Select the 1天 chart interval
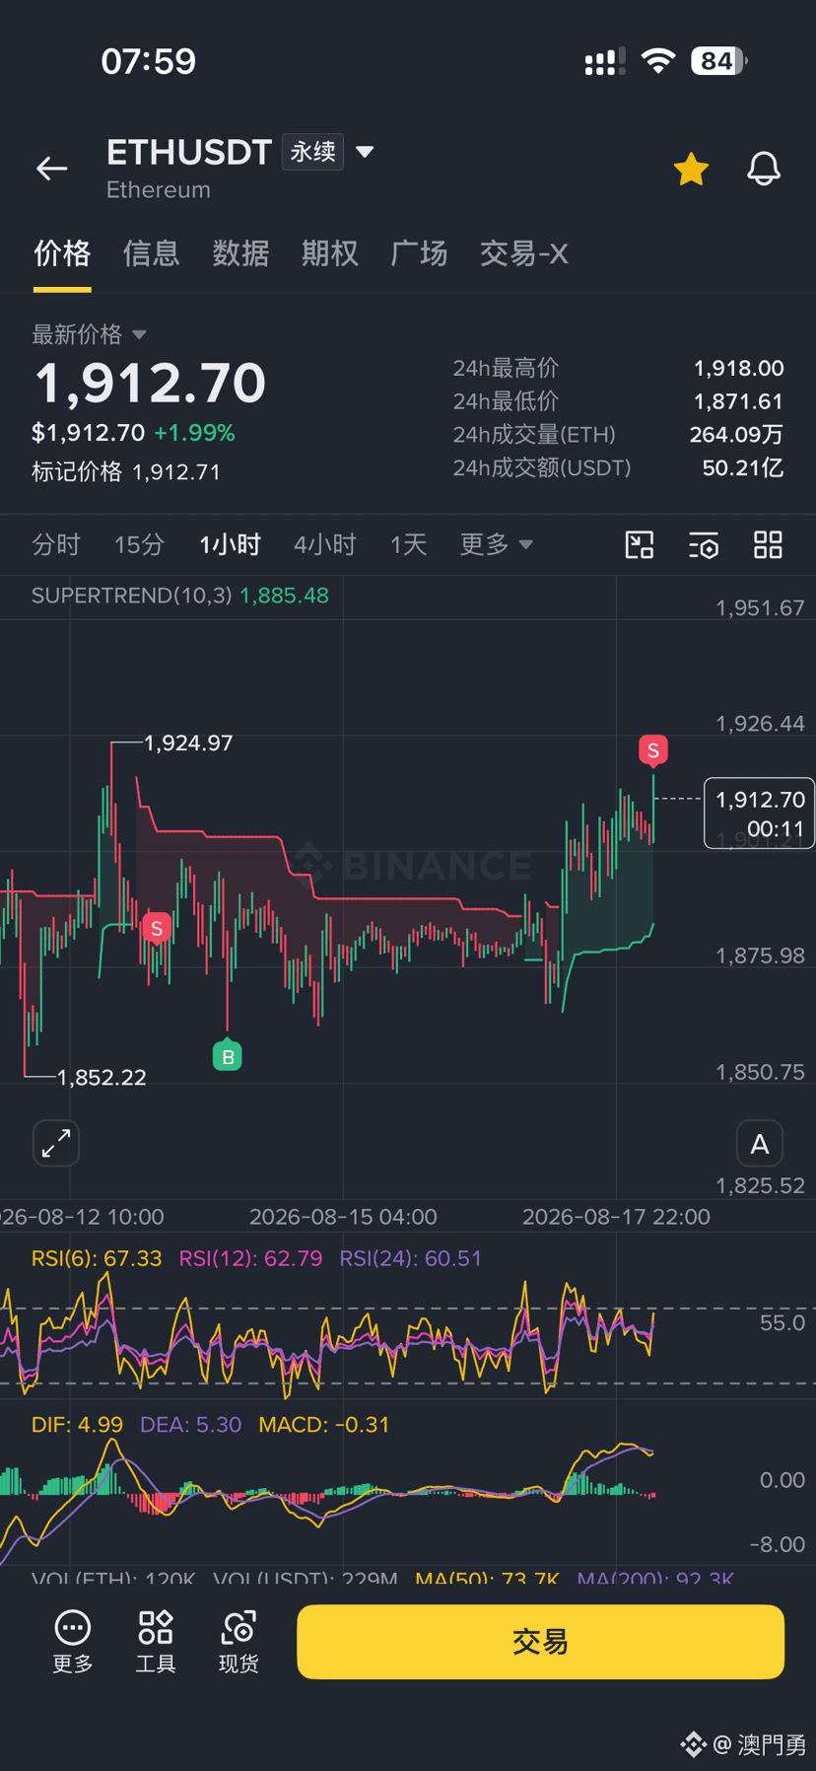Viewport: 816px width, 1771px height. tap(408, 544)
